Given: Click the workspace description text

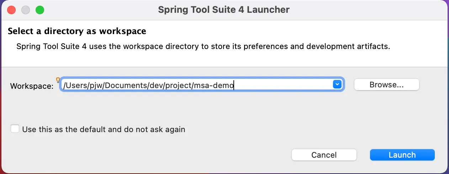Looking at the screenshot, I should pos(203,47).
